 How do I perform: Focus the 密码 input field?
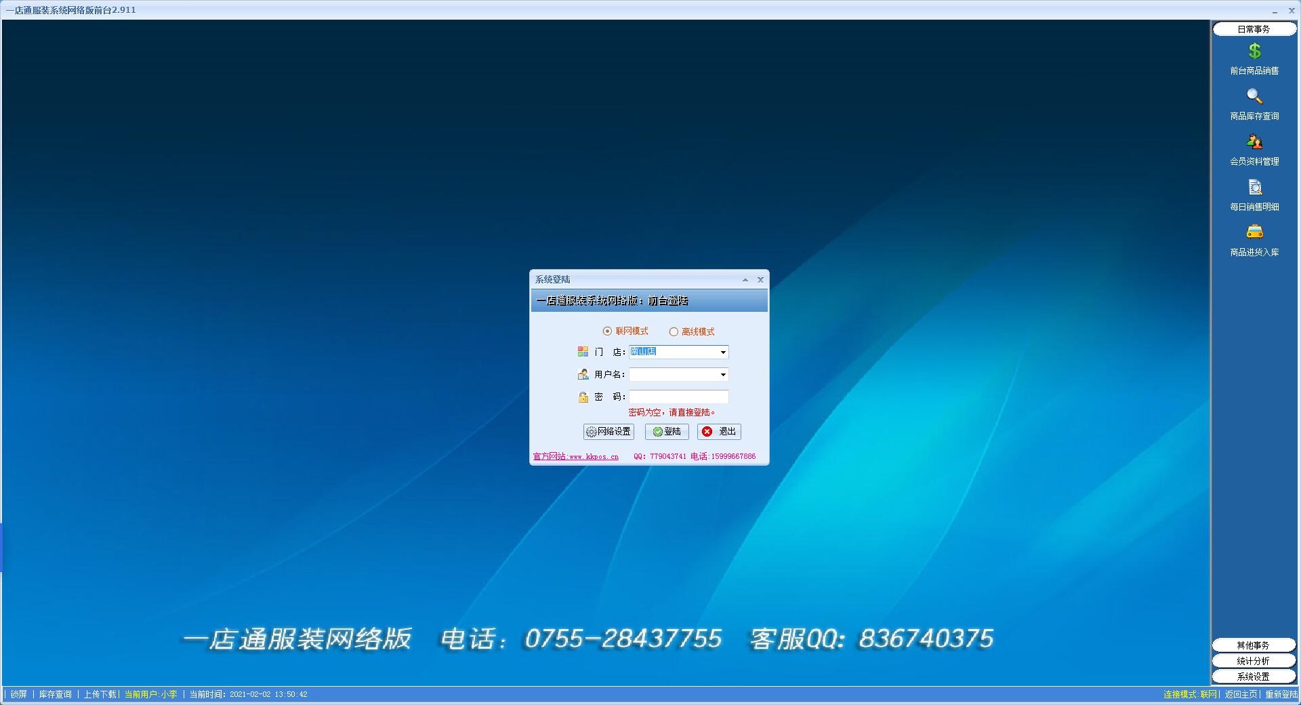click(x=678, y=397)
